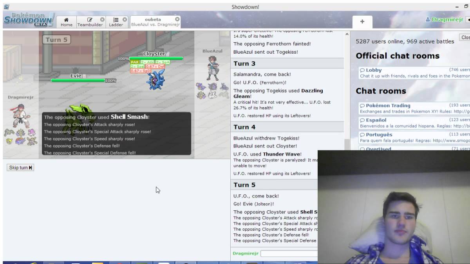
Task: Click the Dragmirejr username at top right
Action: (444, 19)
